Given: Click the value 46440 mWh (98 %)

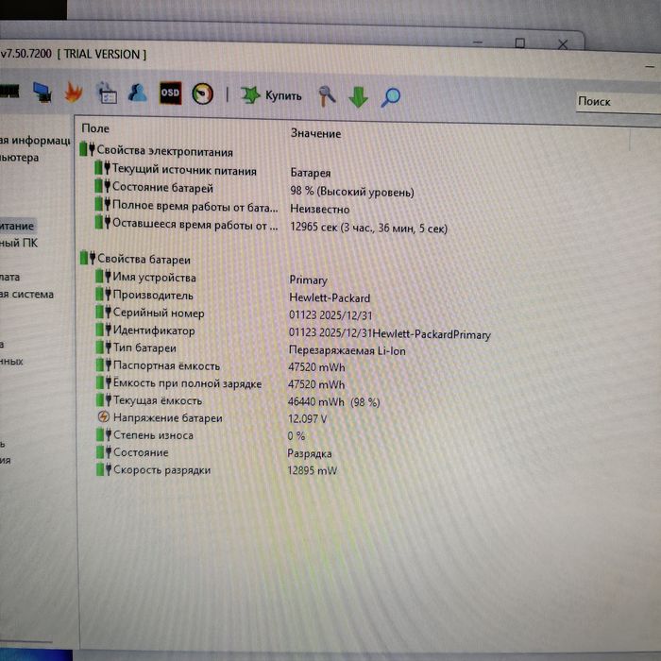Looking at the screenshot, I should tap(334, 401).
